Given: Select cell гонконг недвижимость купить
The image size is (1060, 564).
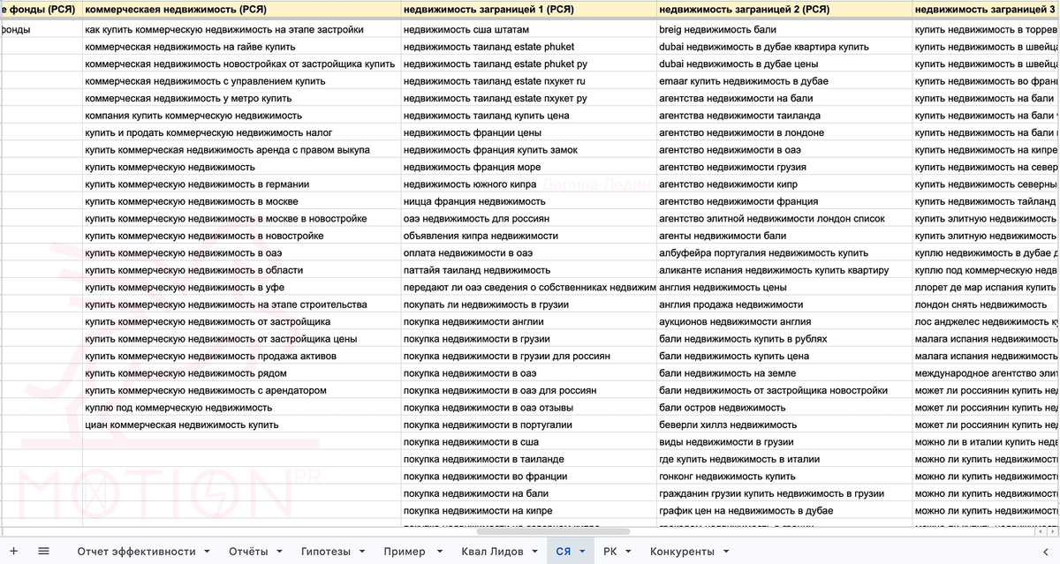Looking at the screenshot, I should click(784, 477).
